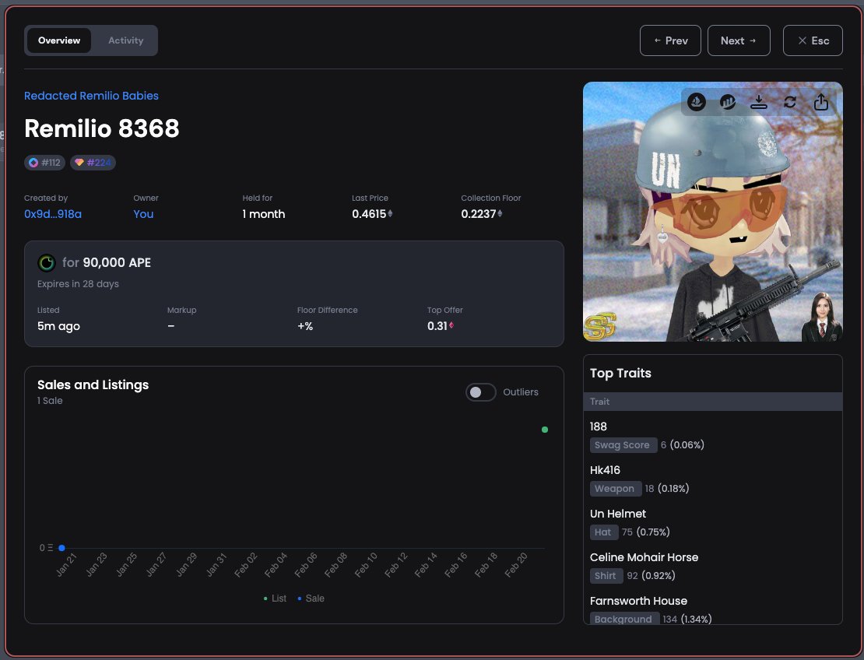Click the 188 trait value
Screen dimensions: 864x660
click(599, 427)
